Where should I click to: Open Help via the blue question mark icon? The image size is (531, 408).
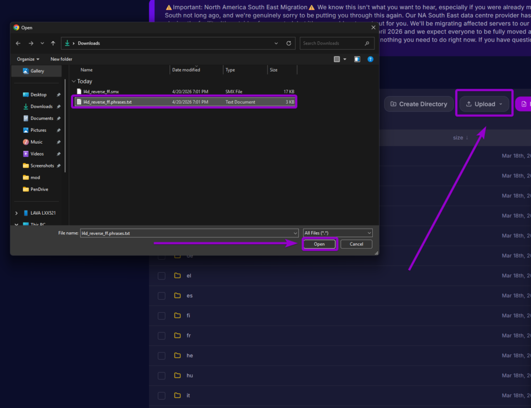tap(370, 59)
